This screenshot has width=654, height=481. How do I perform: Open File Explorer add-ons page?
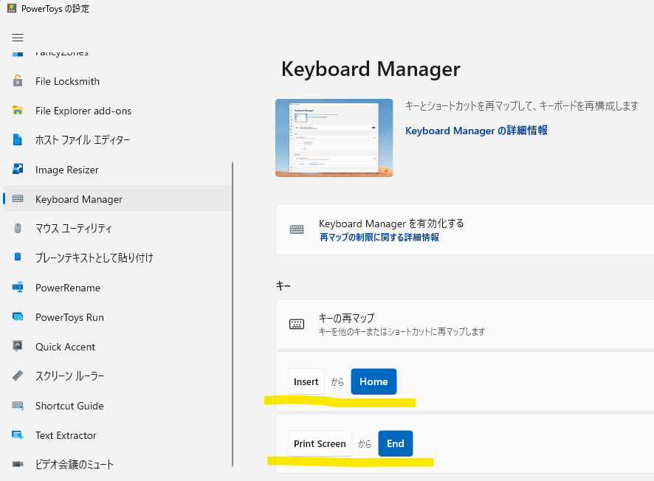coord(117,111)
